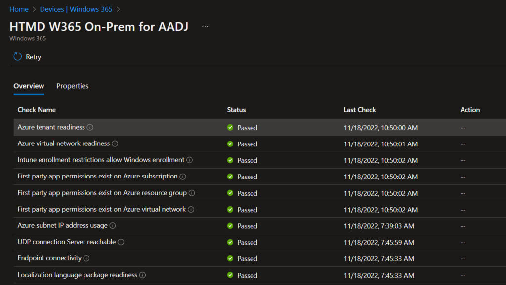Image resolution: width=506 pixels, height=285 pixels.
Task: Go to Home breadcrumb link
Action: point(19,9)
